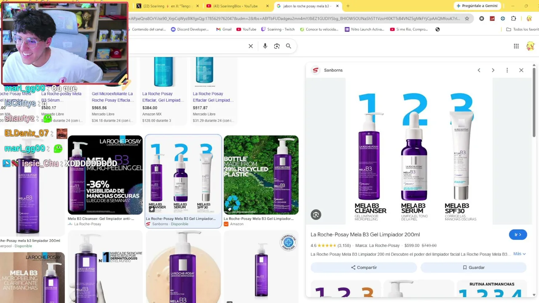Viewport: 539px width, 303px height.
Task: Open Google Lens image search
Action: pyautogui.click(x=277, y=46)
